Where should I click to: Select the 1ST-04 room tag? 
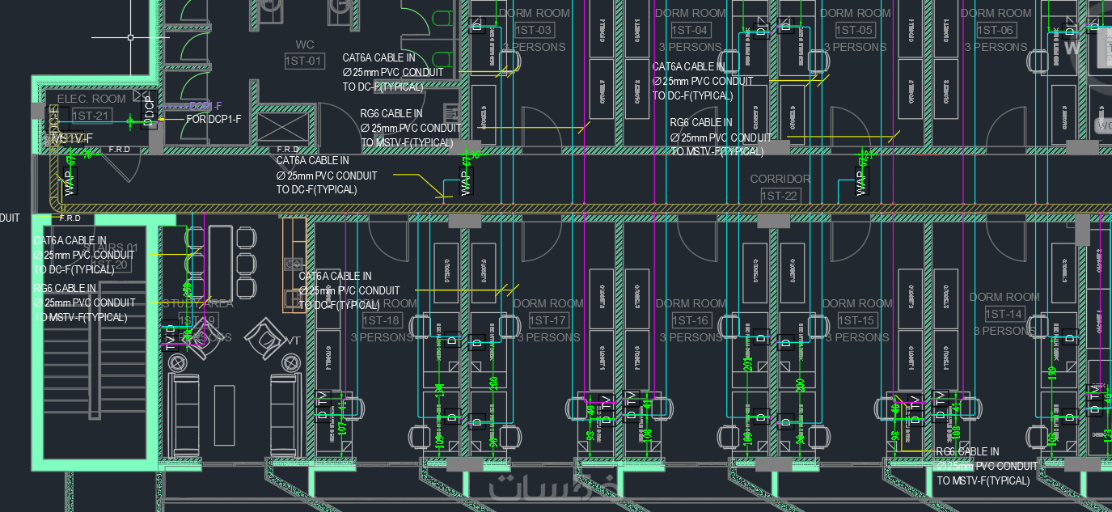[x=690, y=30]
